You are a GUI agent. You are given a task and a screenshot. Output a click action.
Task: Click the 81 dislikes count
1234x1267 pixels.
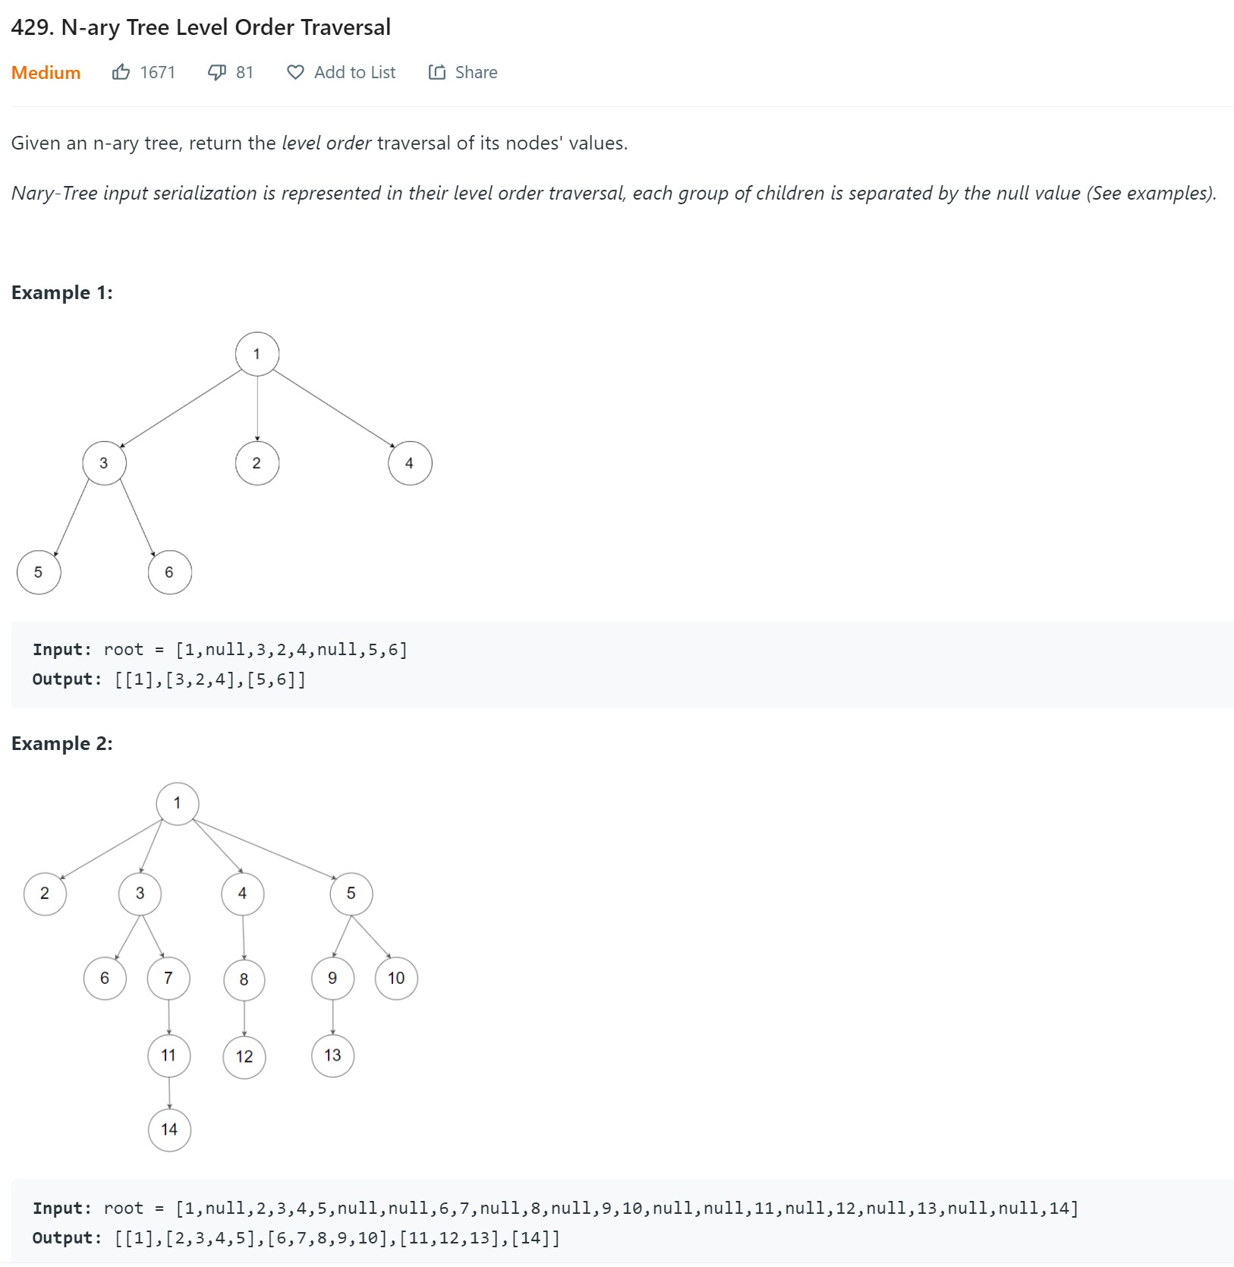244,72
